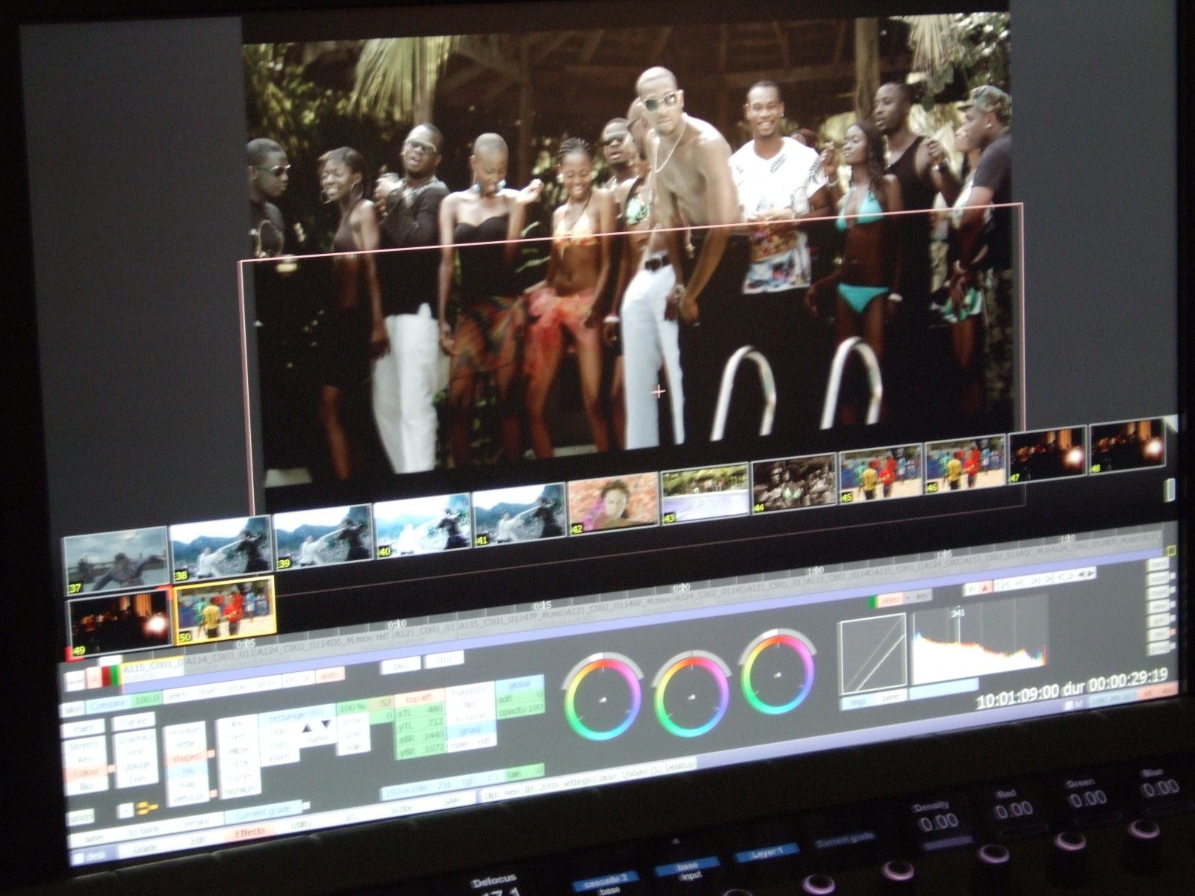Select the defocus option
The height and width of the screenshot is (896, 1195).
point(188,797)
